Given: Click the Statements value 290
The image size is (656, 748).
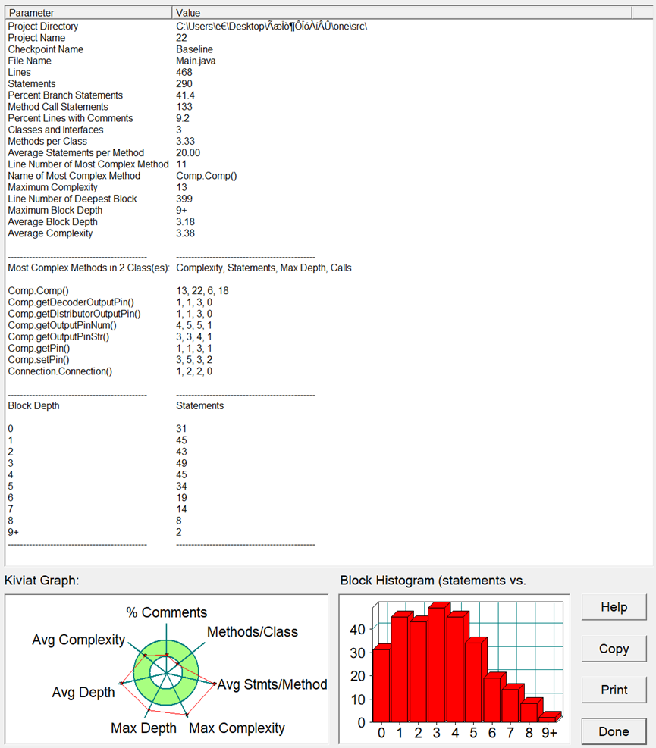Looking at the screenshot, I should click(x=184, y=83).
